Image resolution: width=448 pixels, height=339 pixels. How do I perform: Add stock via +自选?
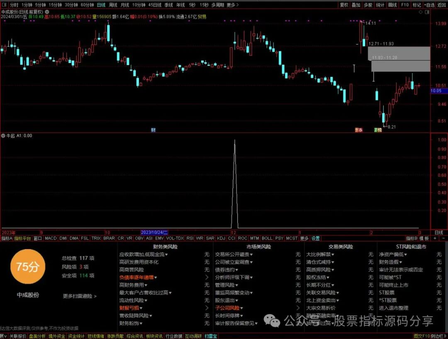[429, 5]
